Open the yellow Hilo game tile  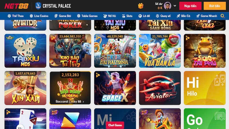click(205, 88)
